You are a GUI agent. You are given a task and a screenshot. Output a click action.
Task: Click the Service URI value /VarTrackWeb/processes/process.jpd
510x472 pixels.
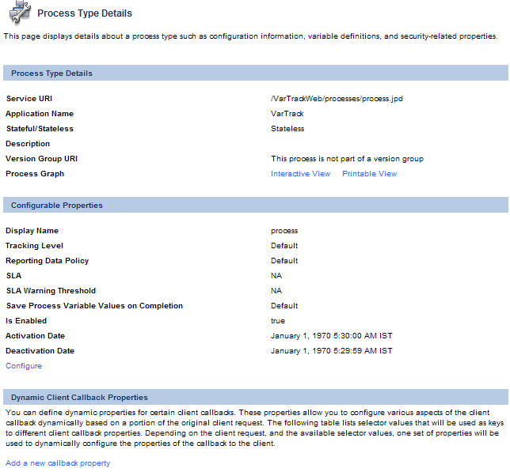[x=337, y=99]
